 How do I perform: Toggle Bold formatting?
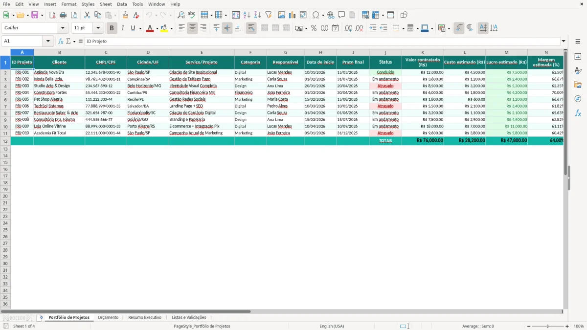pos(112,28)
